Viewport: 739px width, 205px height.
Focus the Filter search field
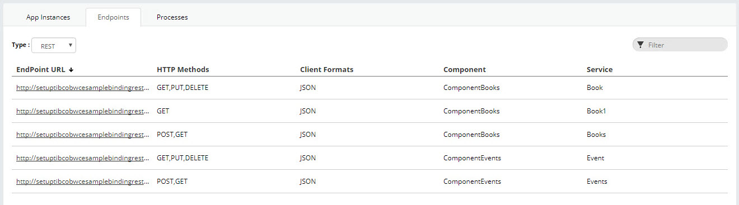coord(680,45)
